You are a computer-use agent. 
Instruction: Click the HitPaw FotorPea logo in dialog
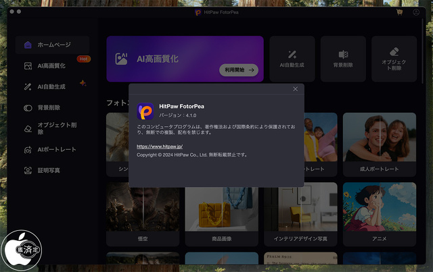[145, 111]
